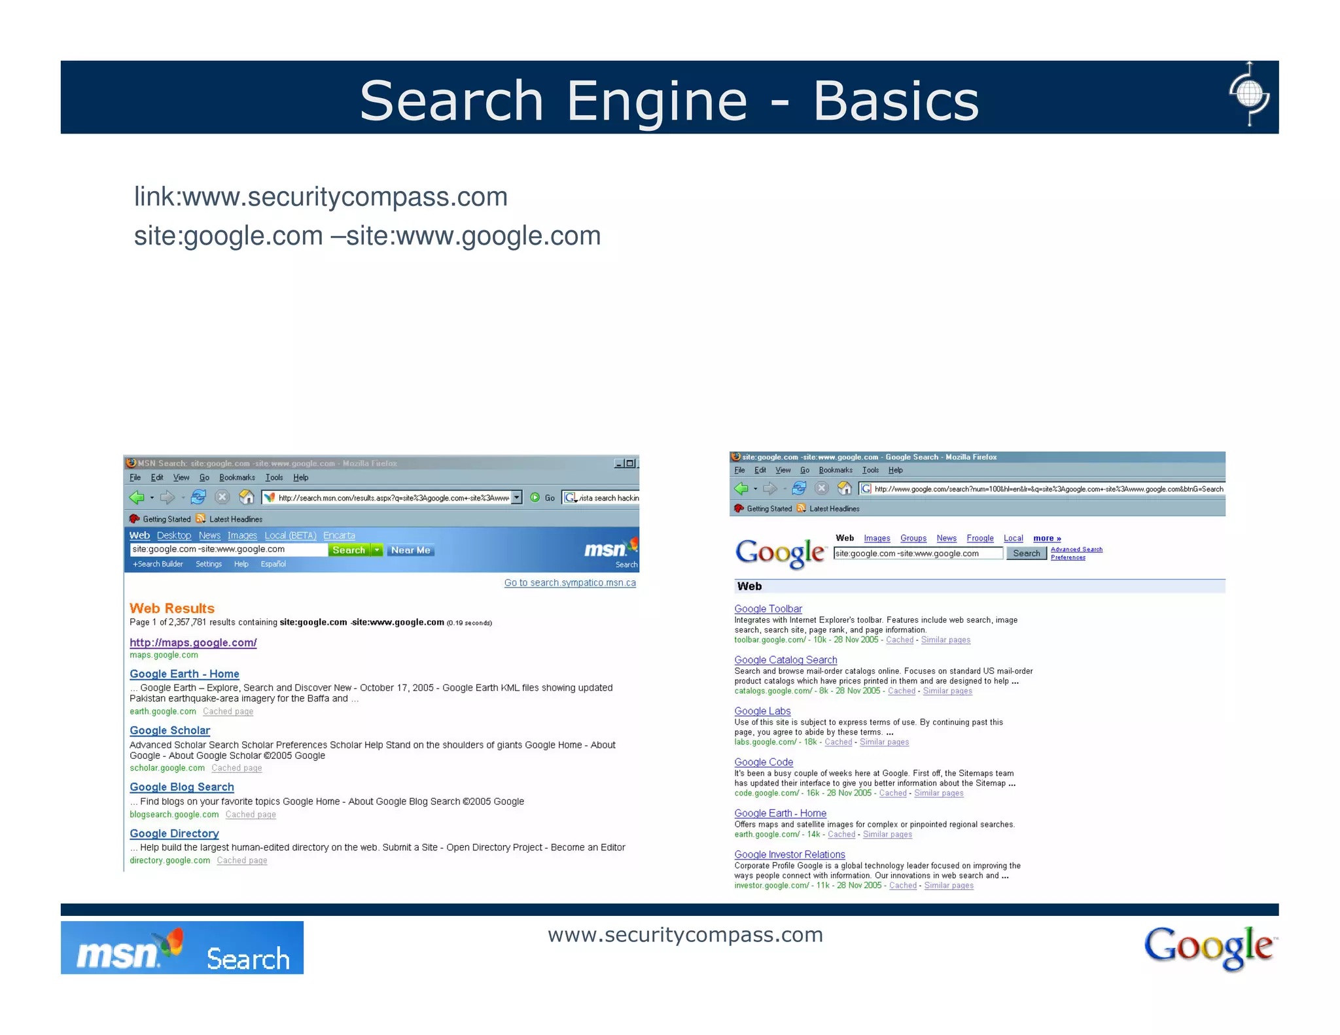The height and width of the screenshot is (1035, 1340).
Task: Click URL address bar in Google window
Action: coord(1041,489)
